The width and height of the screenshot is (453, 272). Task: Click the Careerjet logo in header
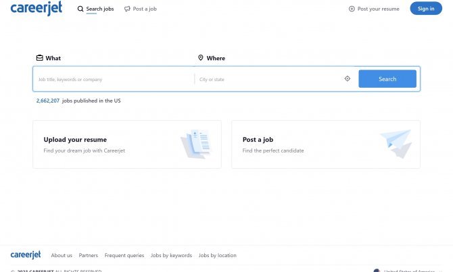pos(36,8)
